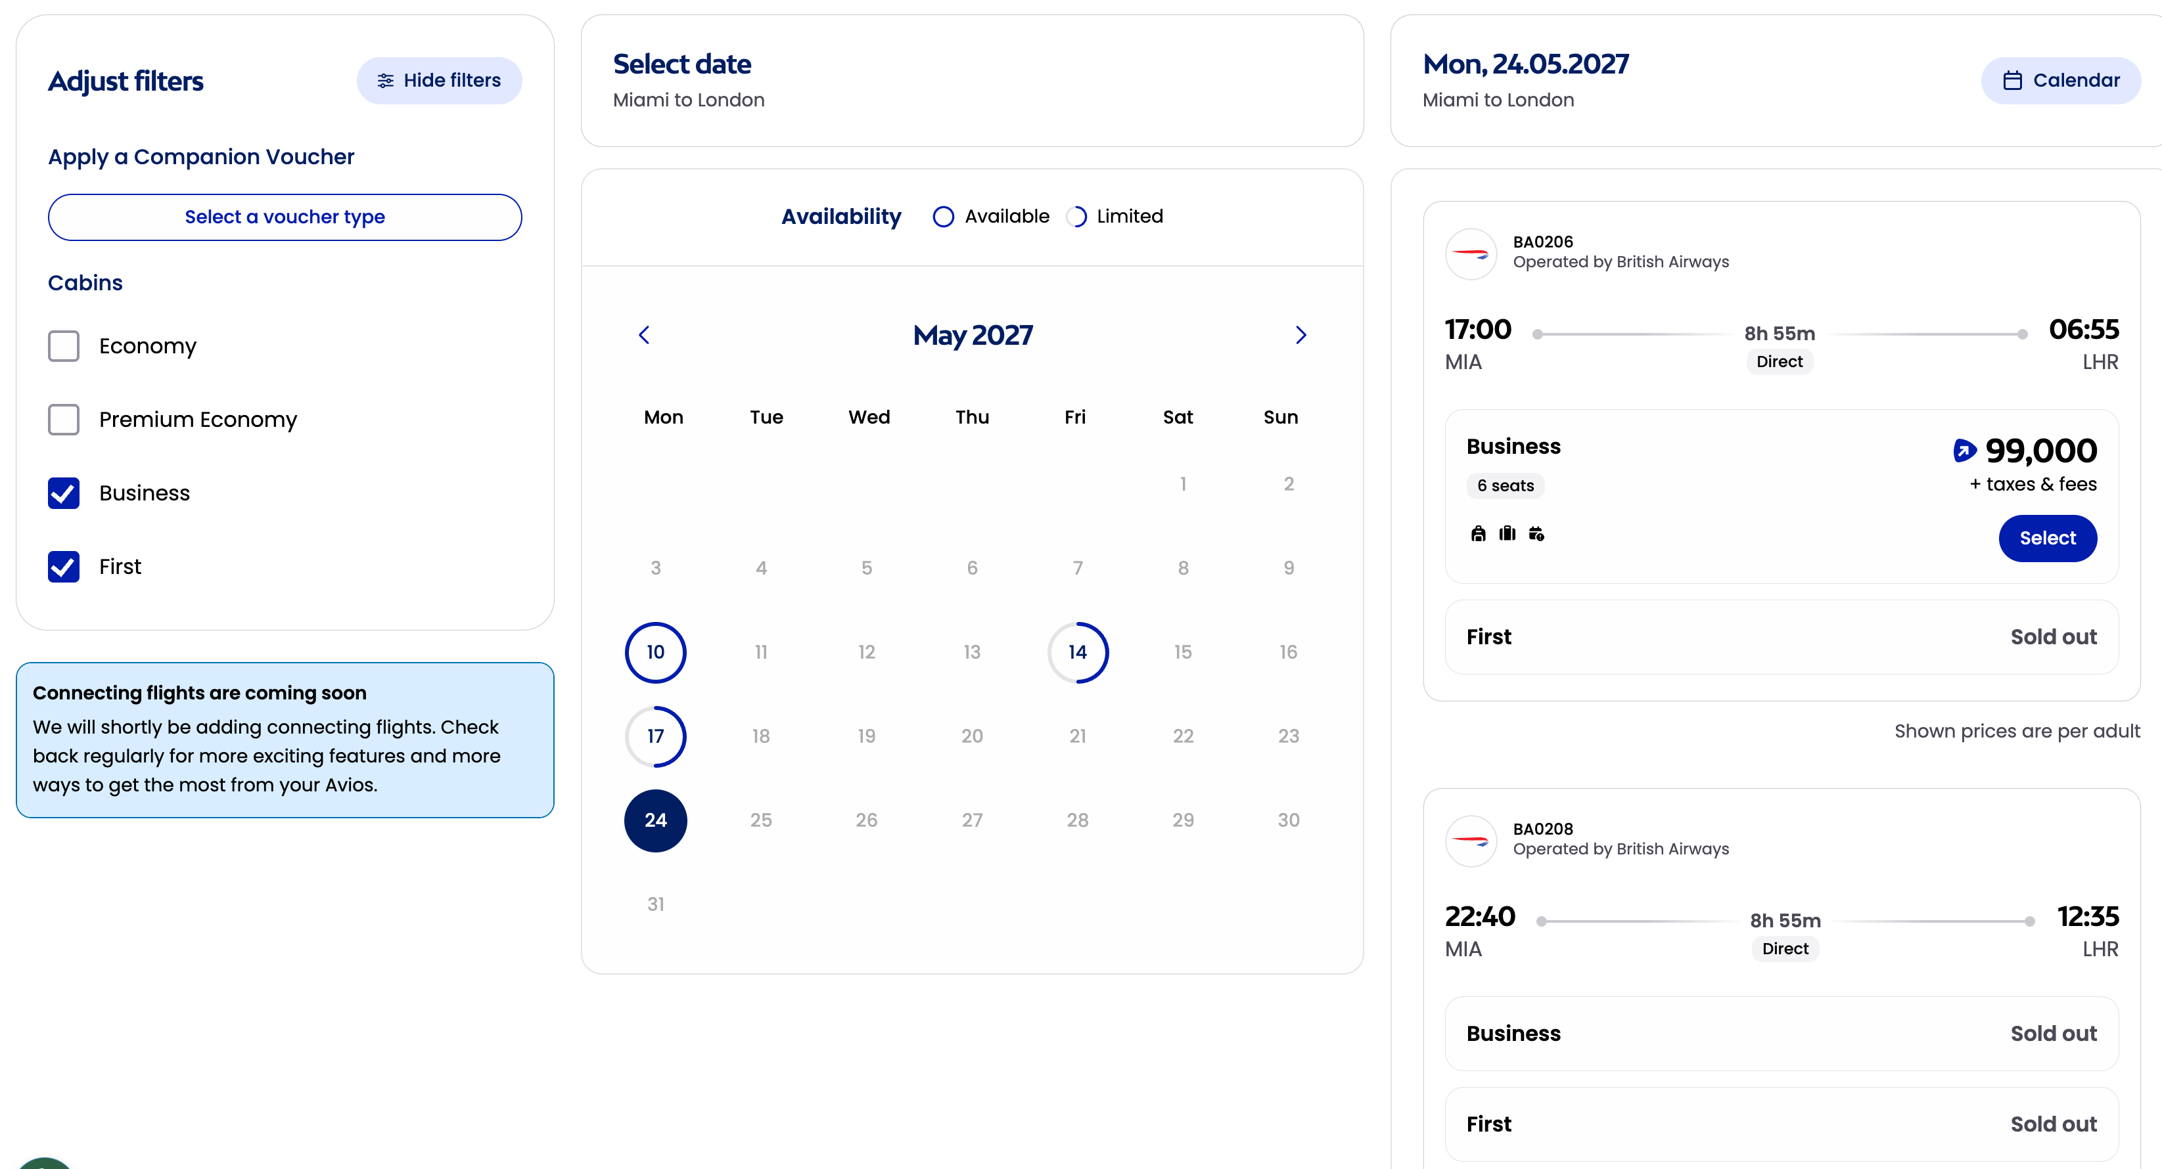Click flight number BA0208
Viewport: 2162px width, 1169px height.
tap(1542, 829)
